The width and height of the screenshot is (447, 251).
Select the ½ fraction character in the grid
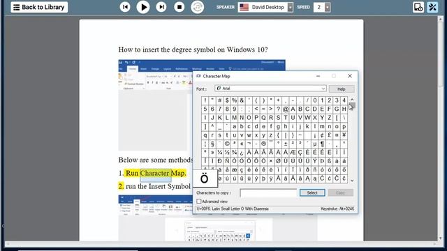[227, 153]
